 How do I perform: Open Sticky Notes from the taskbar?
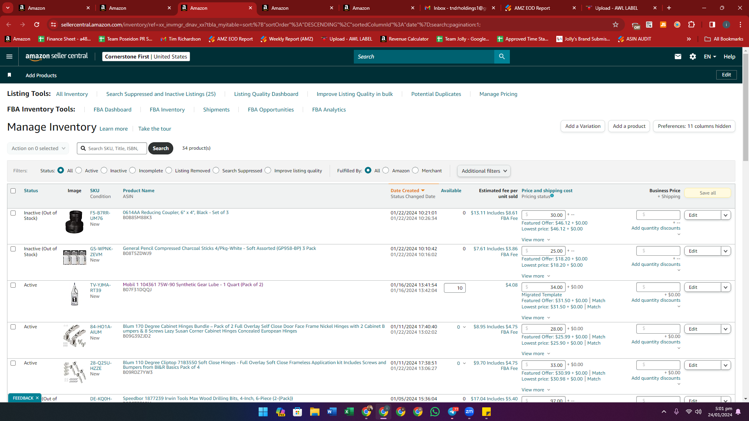pyautogui.click(x=486, y=412)
